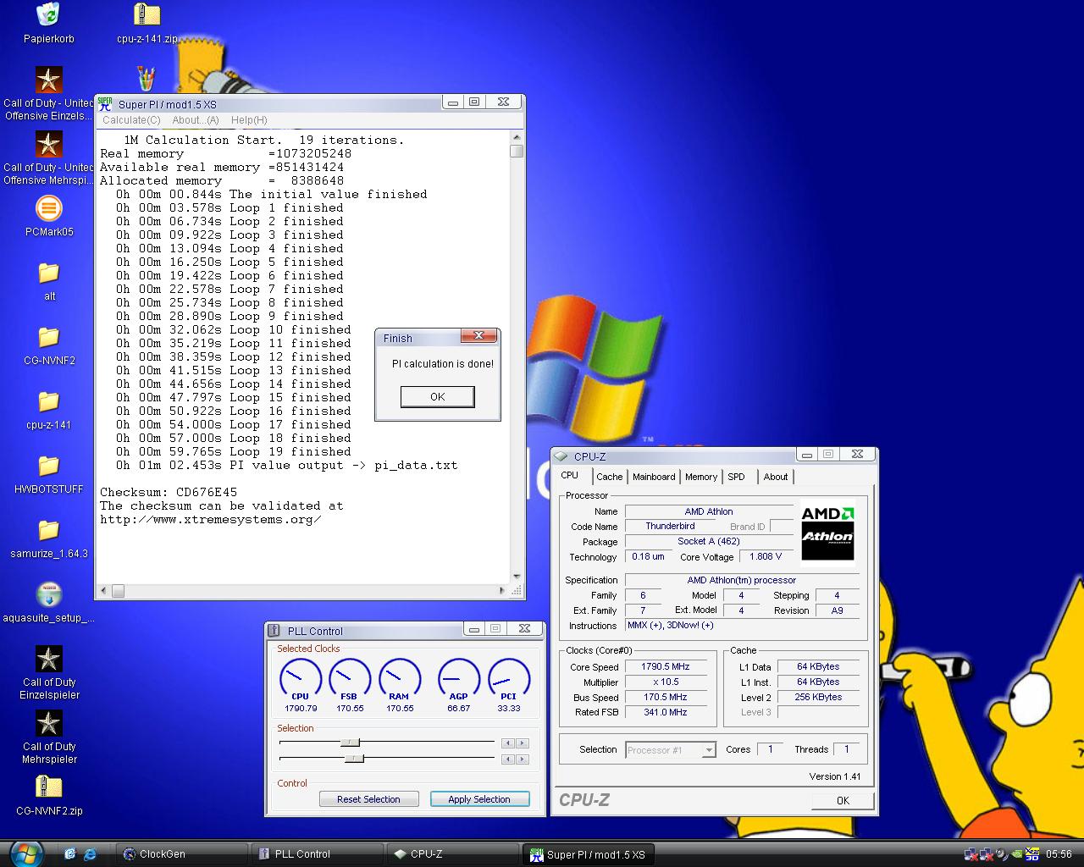Click the lower selection slider thumb

354,759
